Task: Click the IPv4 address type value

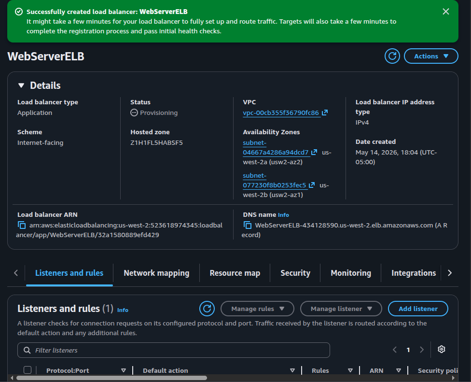Action: click(362, 122)
